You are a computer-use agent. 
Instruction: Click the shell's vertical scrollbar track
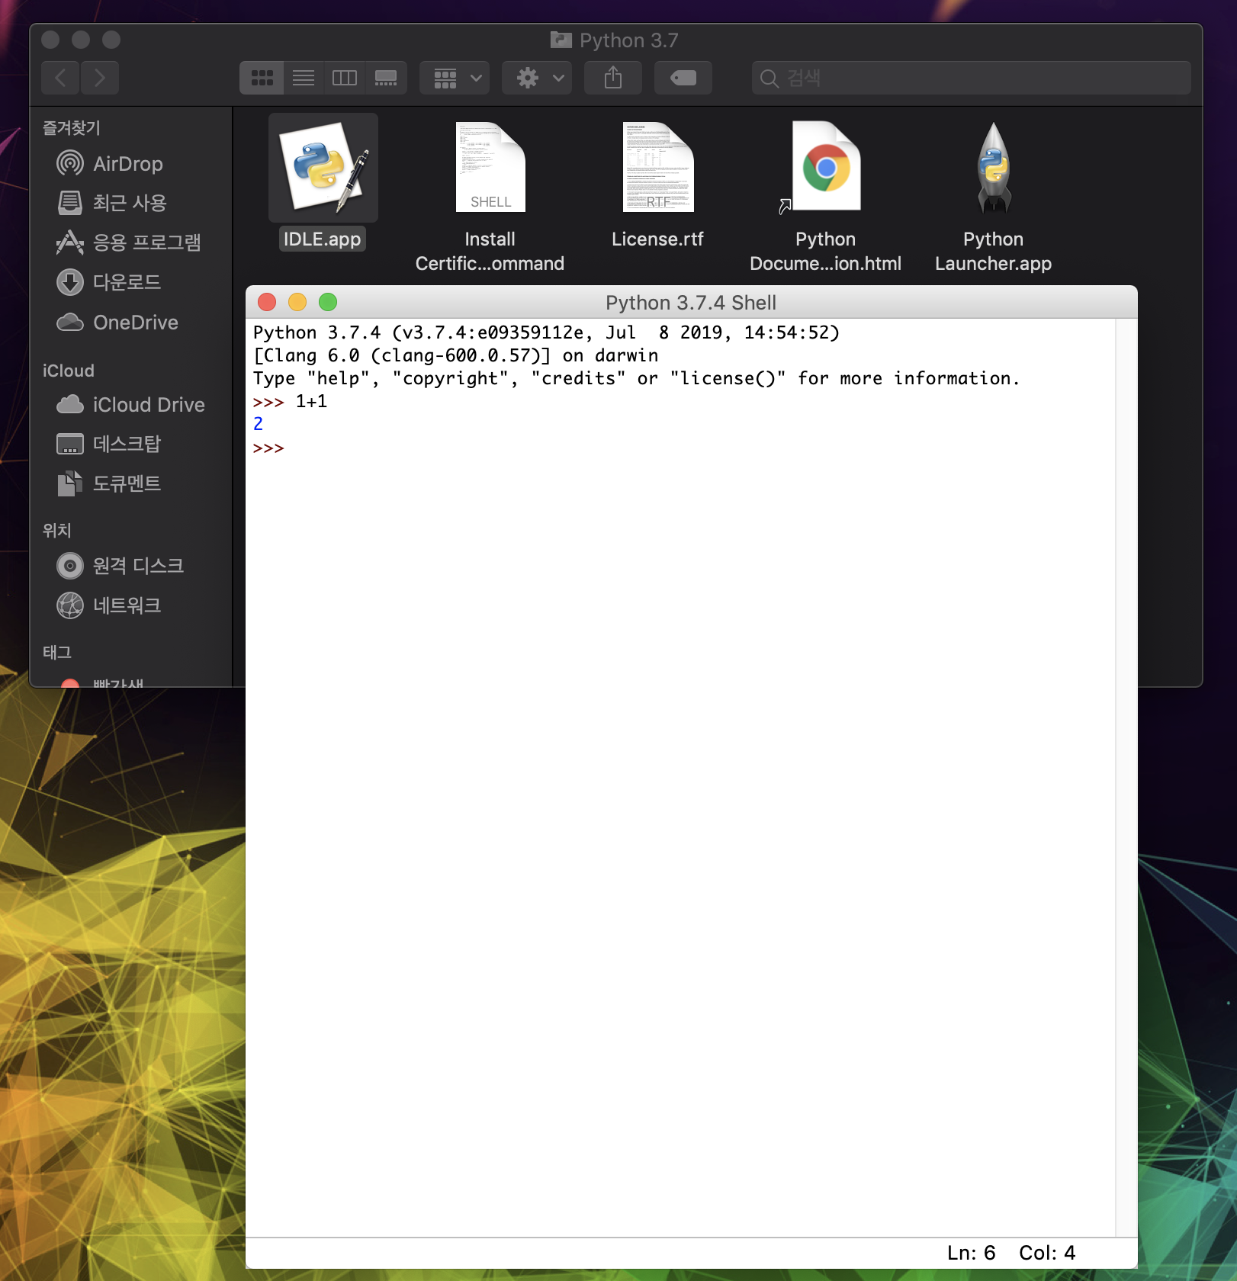tap(1126, 778)
